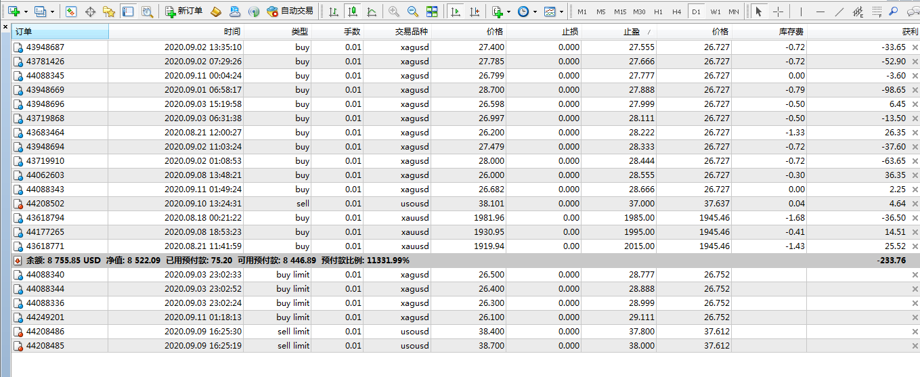Select the crosshair tool
Image resolution: width=920 pixels, height=377 pixels.
[778, 12]
